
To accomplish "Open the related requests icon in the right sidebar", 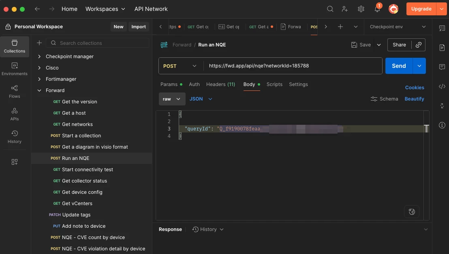I will [442, 106].
